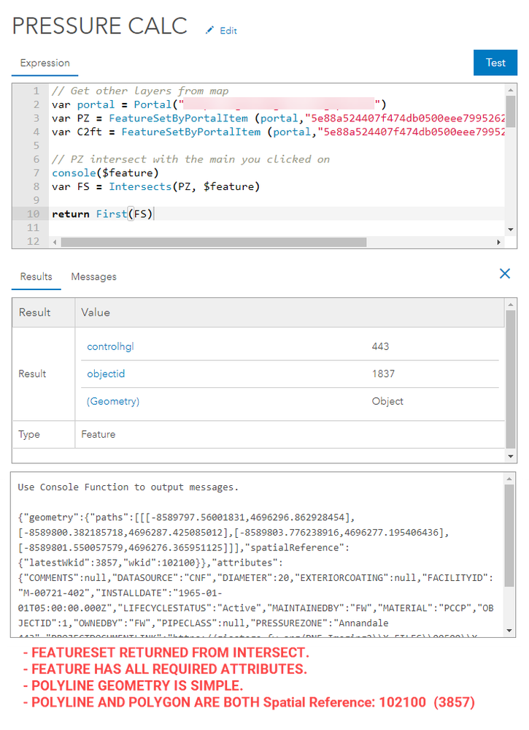Open the Messages tab
Viewport: 529px width, 730px height.
[x=93, y=277]
